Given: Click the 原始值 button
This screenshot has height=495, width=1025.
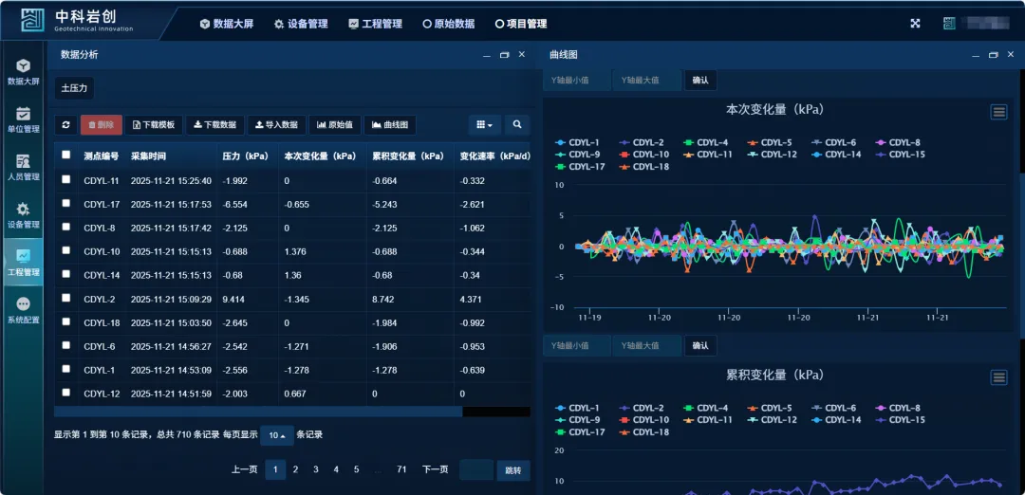Looking at the screenshot, I should point(335,125).
